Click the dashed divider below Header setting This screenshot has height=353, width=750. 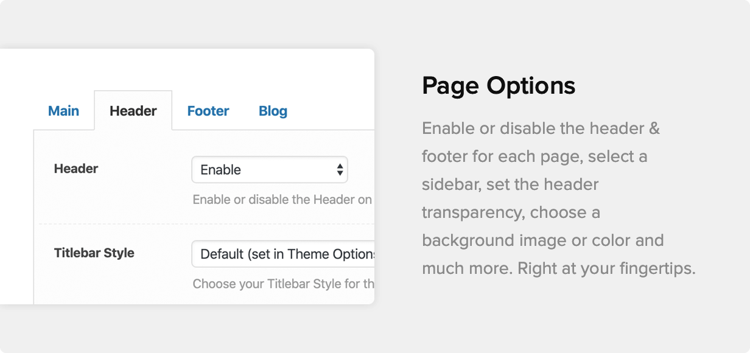(206, 224)
